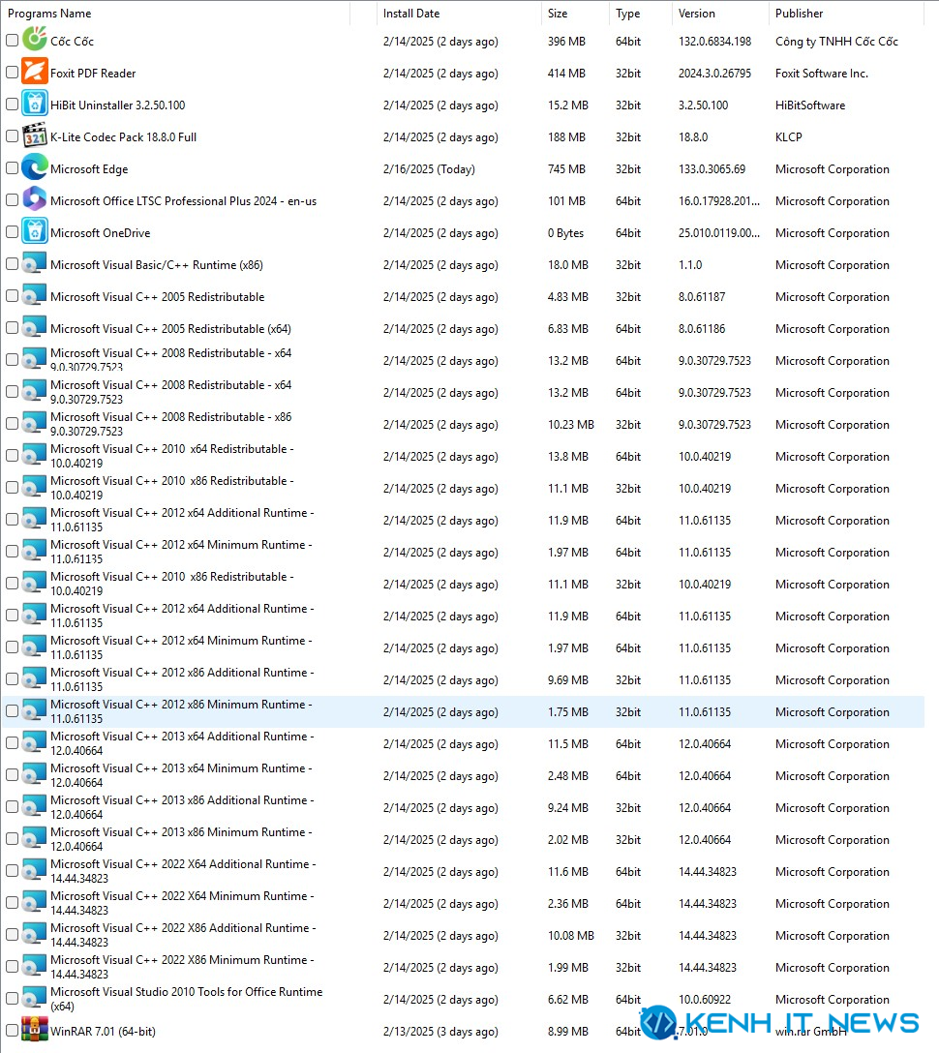Click version 132.0.6834.198
The image size is (939, 1053).
coord(714,42)
